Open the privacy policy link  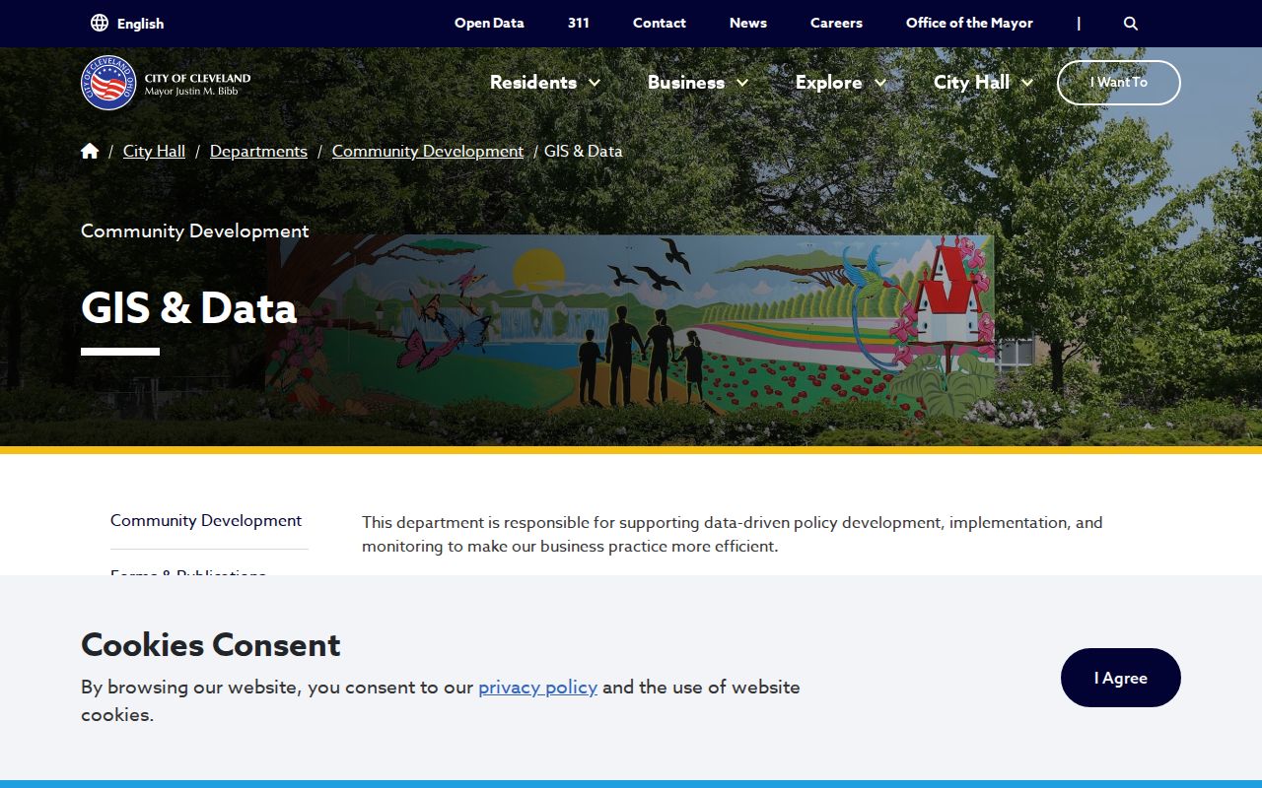point(537,687)
